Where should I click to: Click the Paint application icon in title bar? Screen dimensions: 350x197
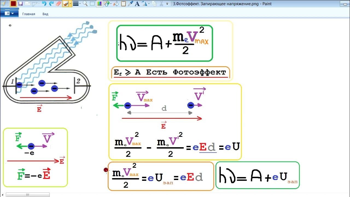(3, 4)
